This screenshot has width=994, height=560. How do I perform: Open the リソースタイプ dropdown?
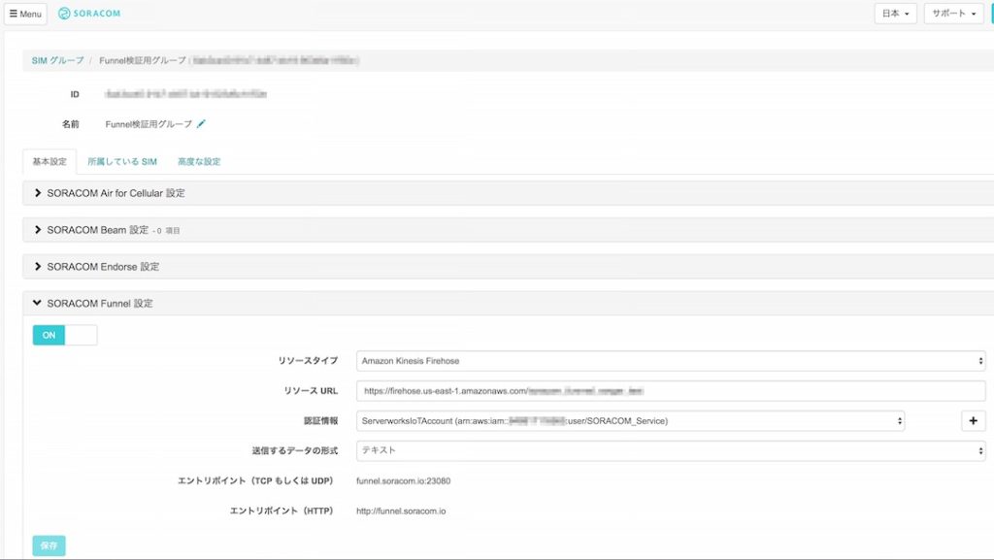pyautogui.click(x=671, y=361)
